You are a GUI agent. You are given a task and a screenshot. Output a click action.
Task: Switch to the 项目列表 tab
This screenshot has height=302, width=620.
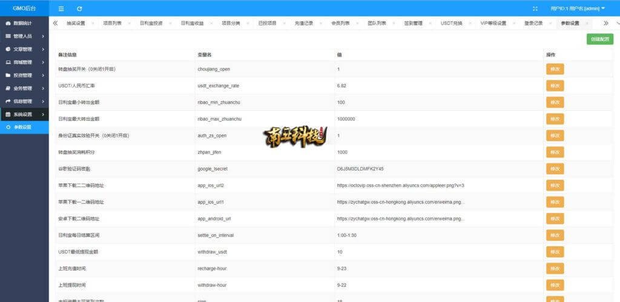coord(112,23)
